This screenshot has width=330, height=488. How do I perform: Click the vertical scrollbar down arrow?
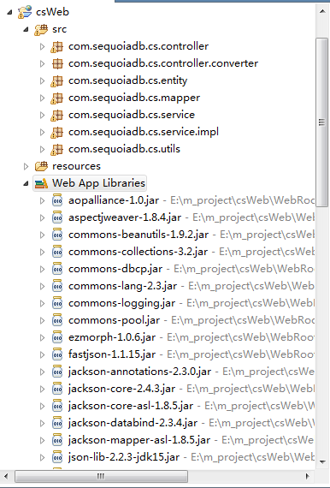pyautogui.click(x=322, y=461)
